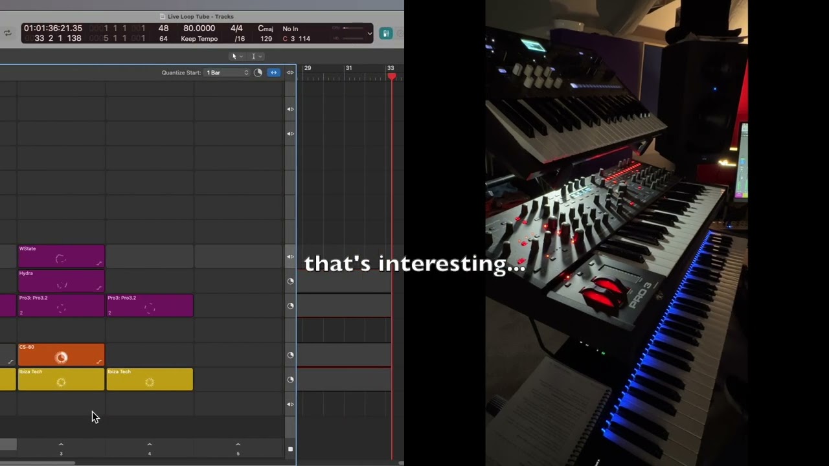Toggle the blue horizontal-arrows button
Image resolution: width=829 pixels, height=466 pixels.
pyautogui.click(x=273, y=72)
